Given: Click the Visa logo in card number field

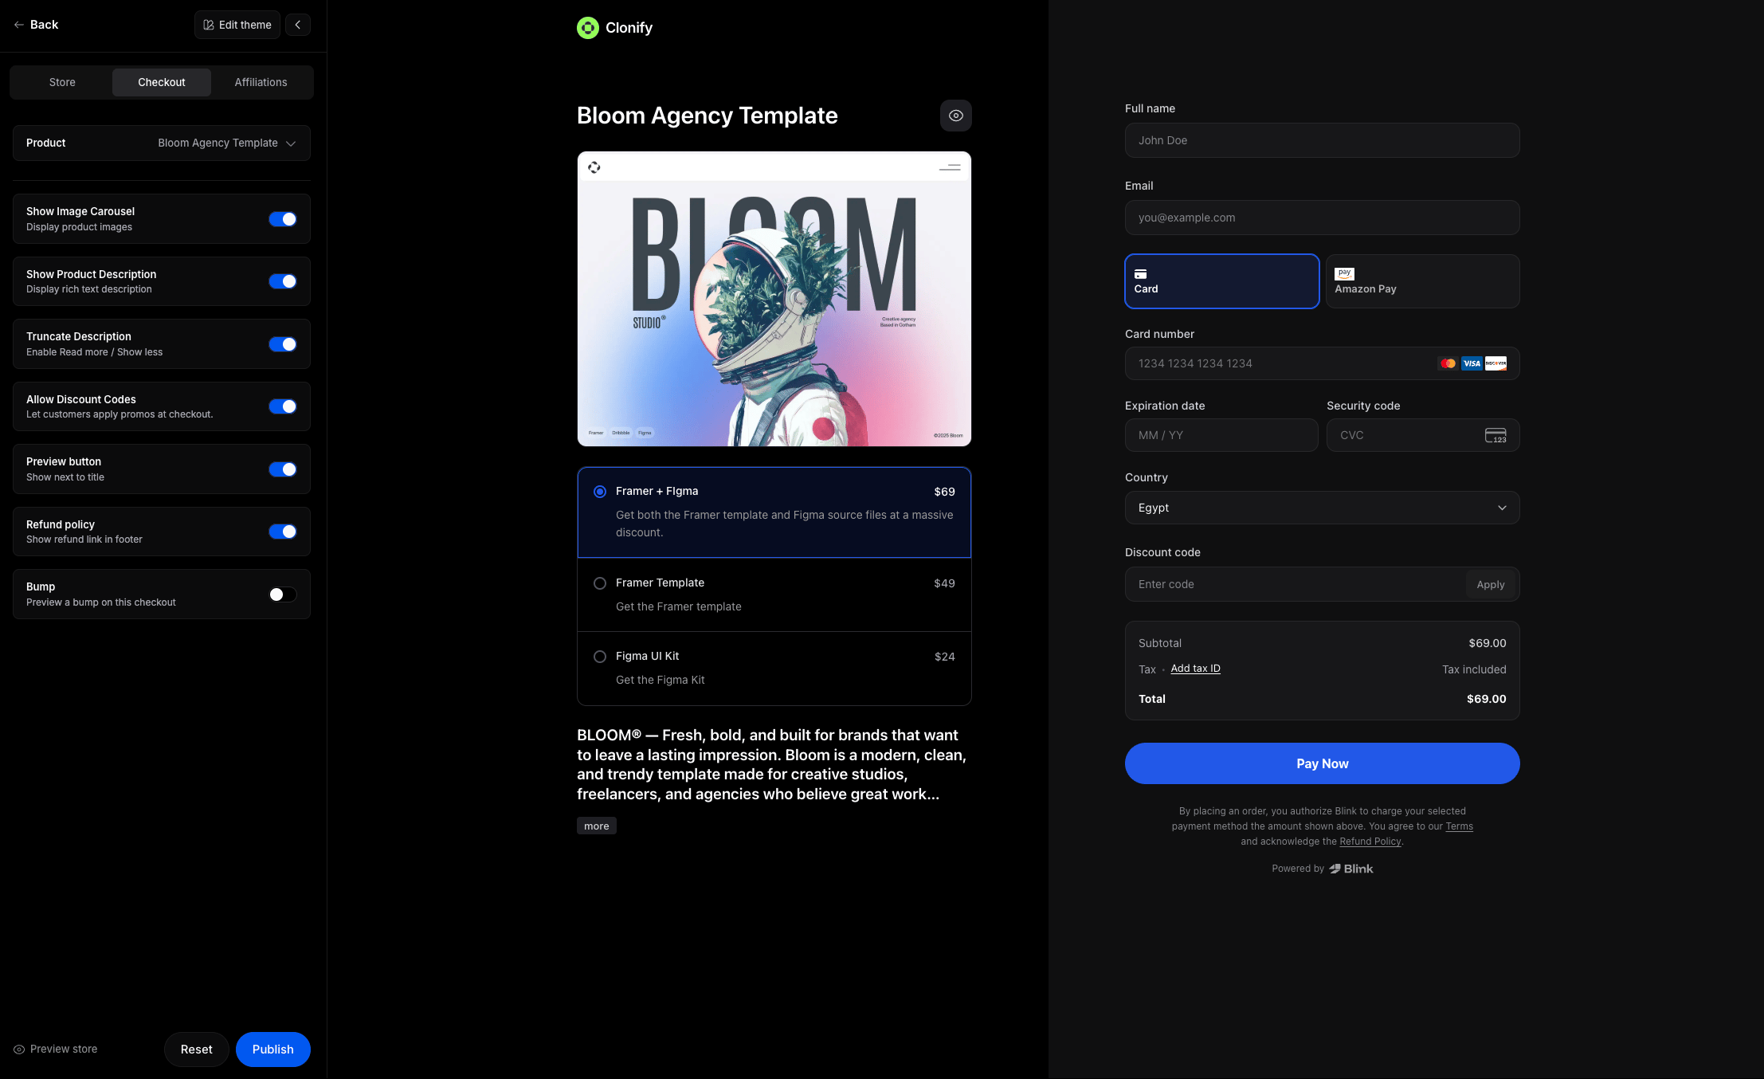Looking at the screenshot, I should (x=1472, y=363).
